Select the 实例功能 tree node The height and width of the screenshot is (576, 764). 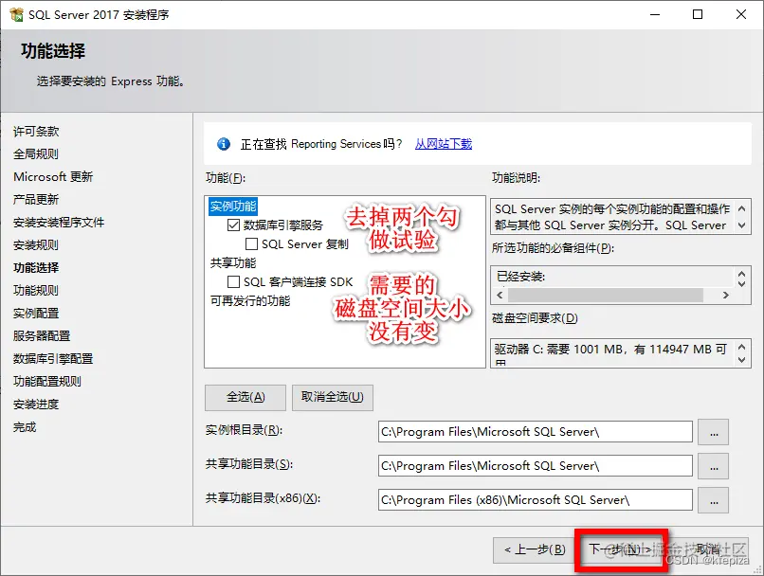pos(233,207)
